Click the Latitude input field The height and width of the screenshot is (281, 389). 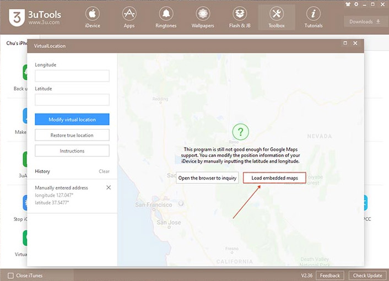click(x=72, y=100)
